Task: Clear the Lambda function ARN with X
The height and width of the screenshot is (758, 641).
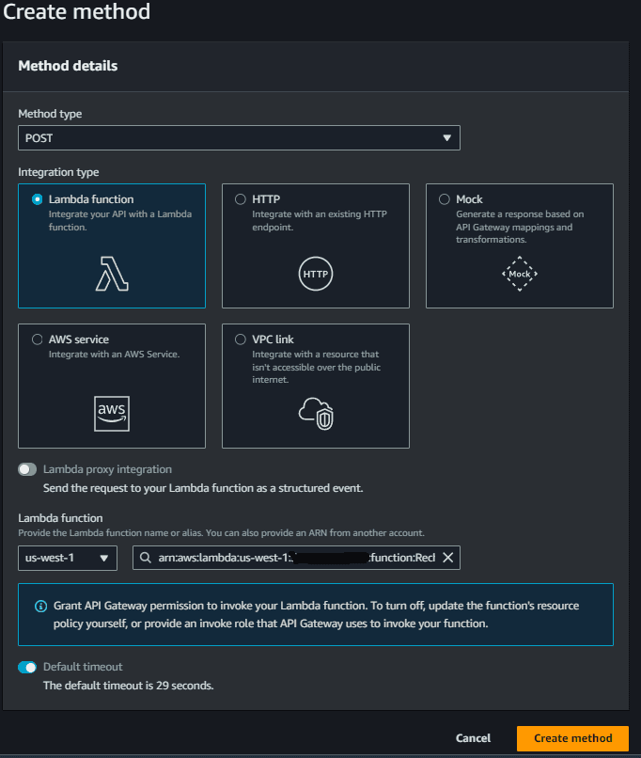Action: click(x=447, y=558)
